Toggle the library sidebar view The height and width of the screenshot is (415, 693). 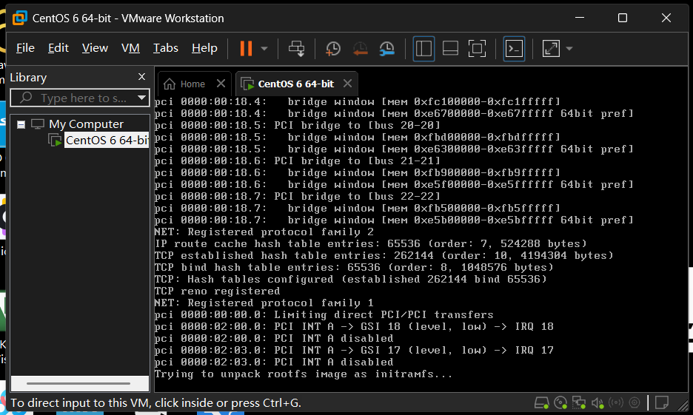point(423,49)
